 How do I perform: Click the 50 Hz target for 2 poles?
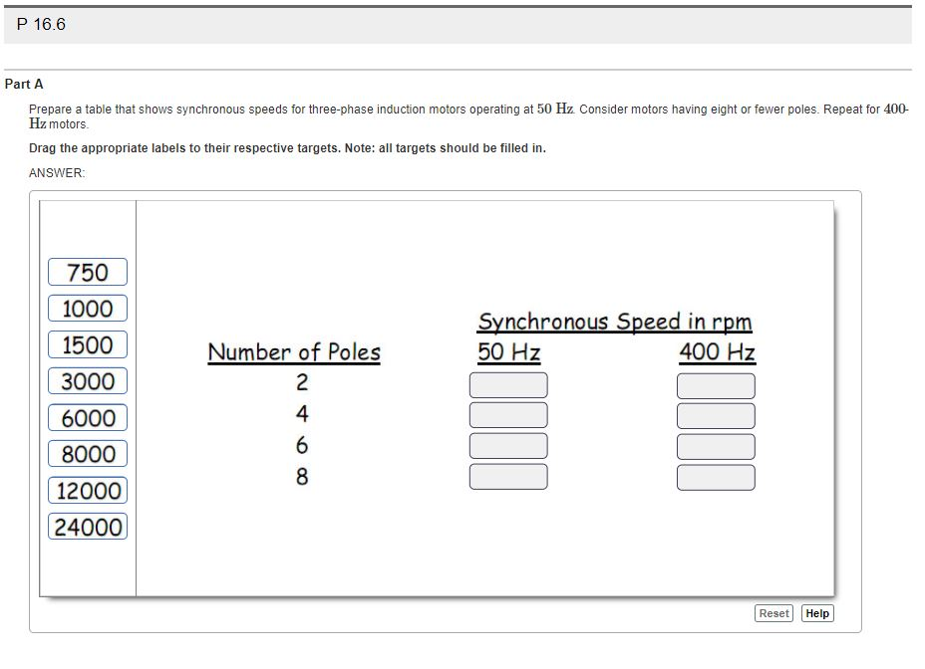[x=507, y=384]
